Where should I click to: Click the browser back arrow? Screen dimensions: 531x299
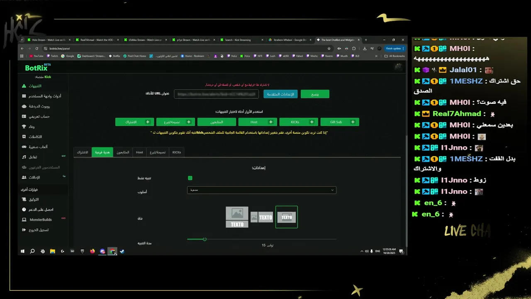click(x=22, y=49)
